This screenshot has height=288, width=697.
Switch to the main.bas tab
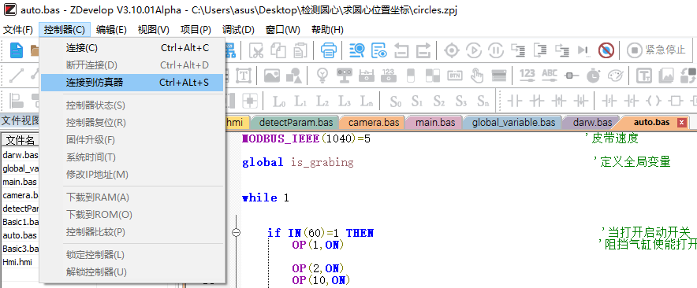(434, 122)
